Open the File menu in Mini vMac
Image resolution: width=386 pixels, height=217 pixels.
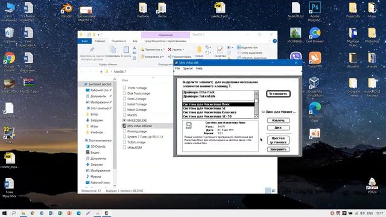[177, 68]
